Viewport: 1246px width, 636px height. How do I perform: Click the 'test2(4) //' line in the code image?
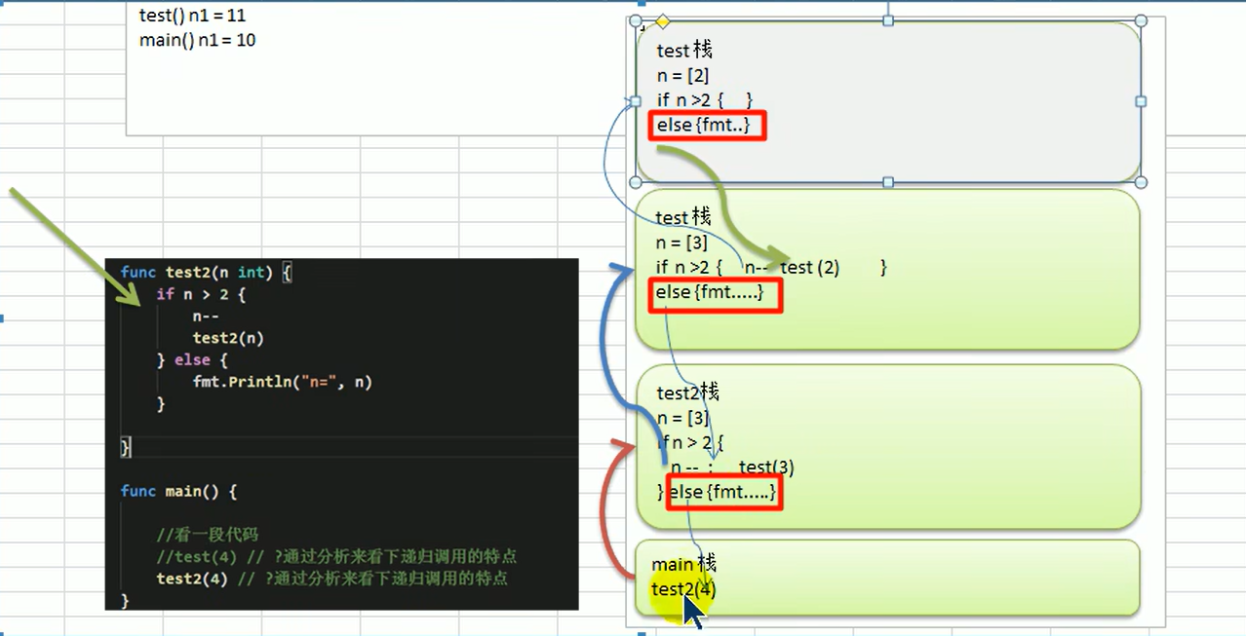coord(332,578)
